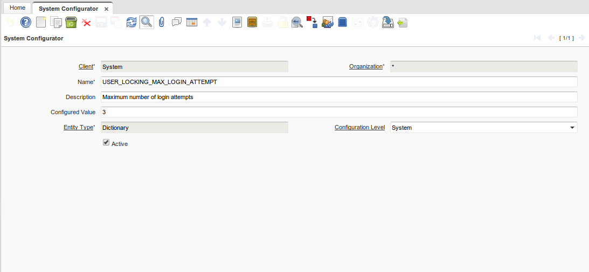Select the System Configurator tab
The image size is (589, 272).
coord(68,9)
